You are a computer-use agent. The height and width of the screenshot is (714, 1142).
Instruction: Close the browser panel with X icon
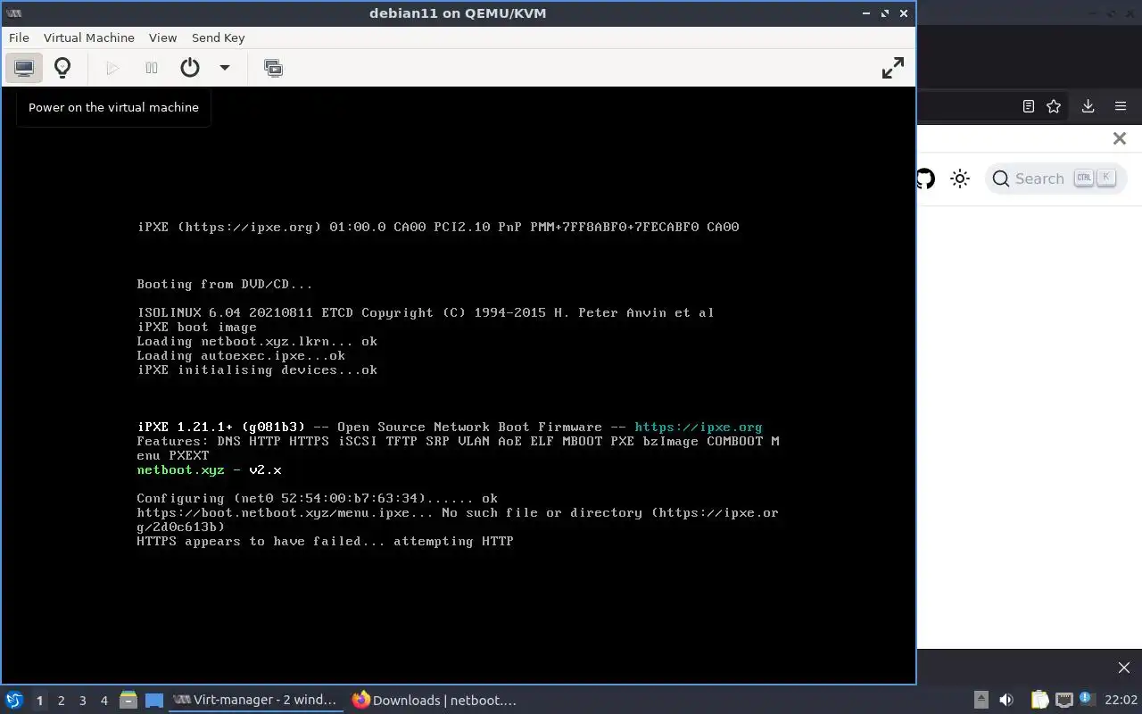[x=1120, y=138]
